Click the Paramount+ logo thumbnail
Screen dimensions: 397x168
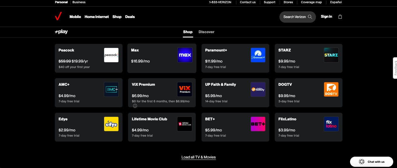tap(258, 55)
